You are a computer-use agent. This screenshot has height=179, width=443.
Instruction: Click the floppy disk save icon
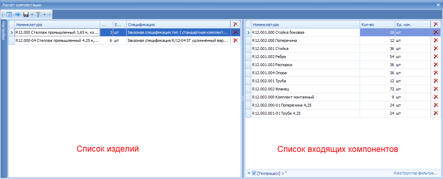click(x=26, y=14)
